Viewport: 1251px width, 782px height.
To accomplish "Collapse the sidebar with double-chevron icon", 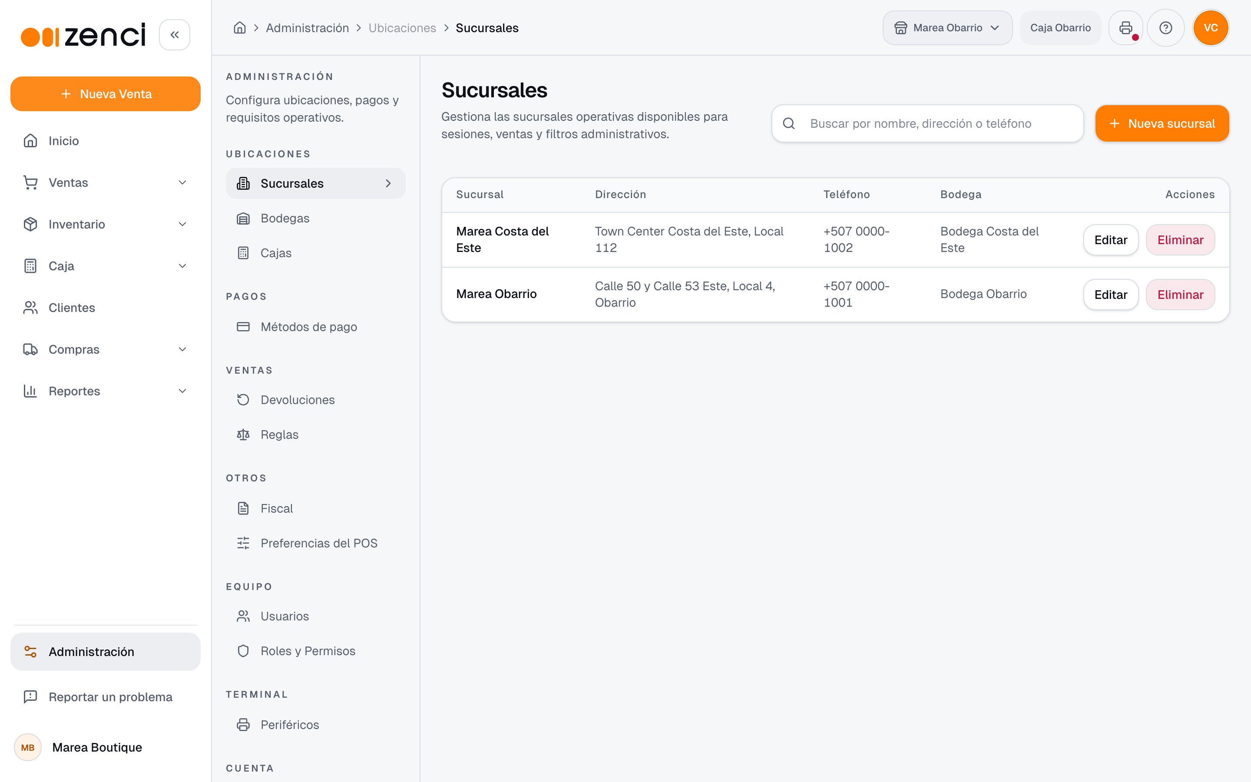I will pyautogui.click(x=174, y=35).
